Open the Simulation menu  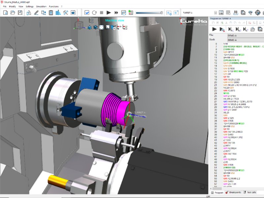[41, 6]
